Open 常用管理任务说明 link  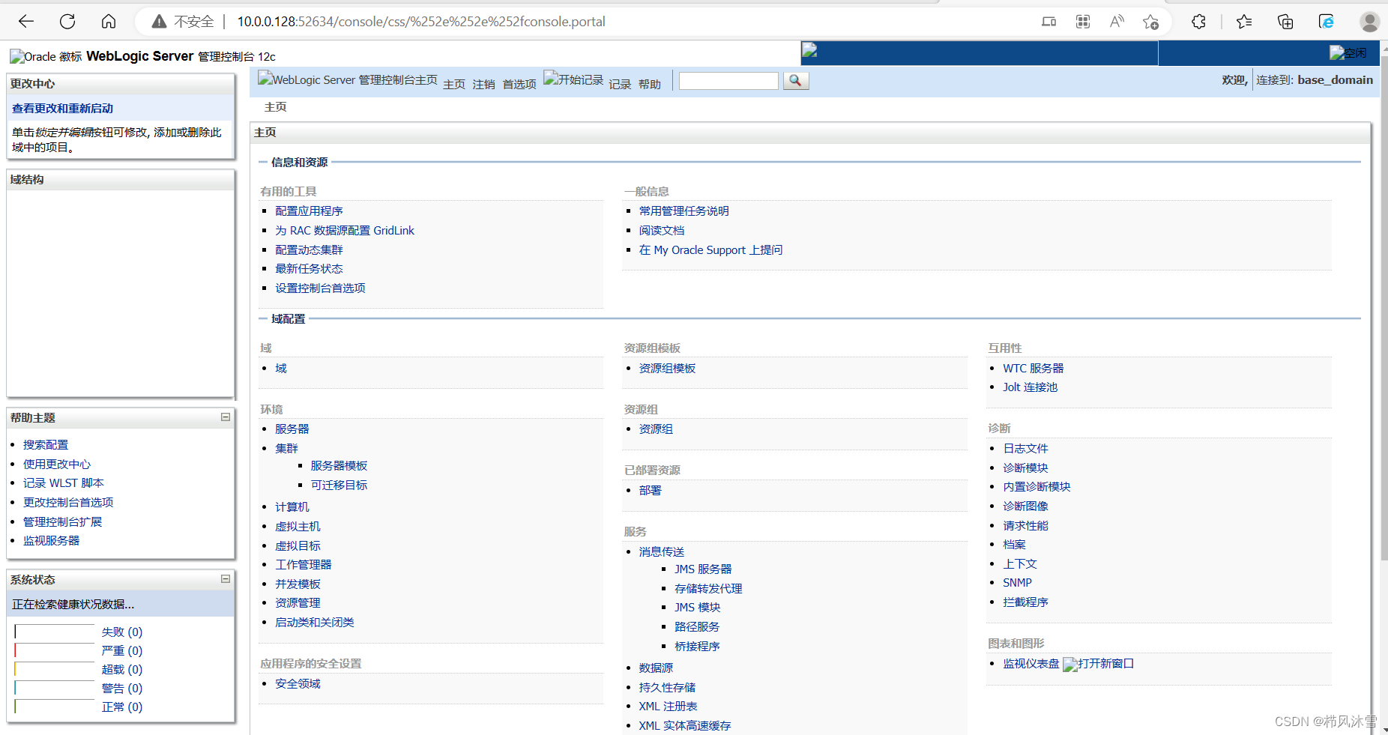tap(684, 211)
